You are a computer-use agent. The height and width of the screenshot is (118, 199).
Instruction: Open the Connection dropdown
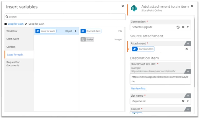coord(188,27)
